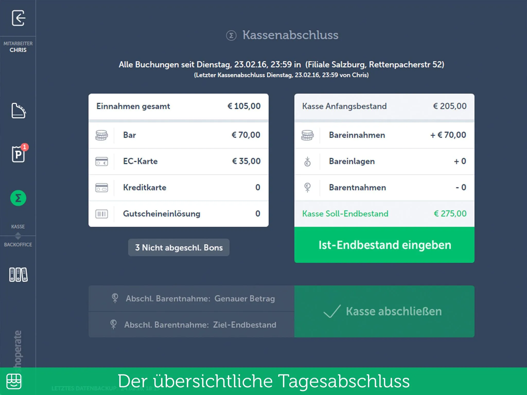This screenshot has height=395, width=527.
Task: Click the BACKOFFICE label in sidebar
Action: click(x=18, y=245)
